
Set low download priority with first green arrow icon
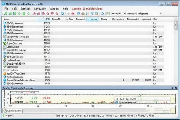pos(5,14)
